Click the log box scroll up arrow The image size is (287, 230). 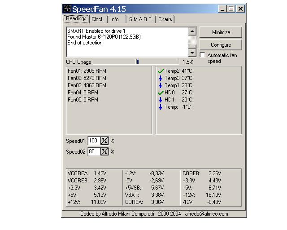pyautogui.click(x=192, y=31)
